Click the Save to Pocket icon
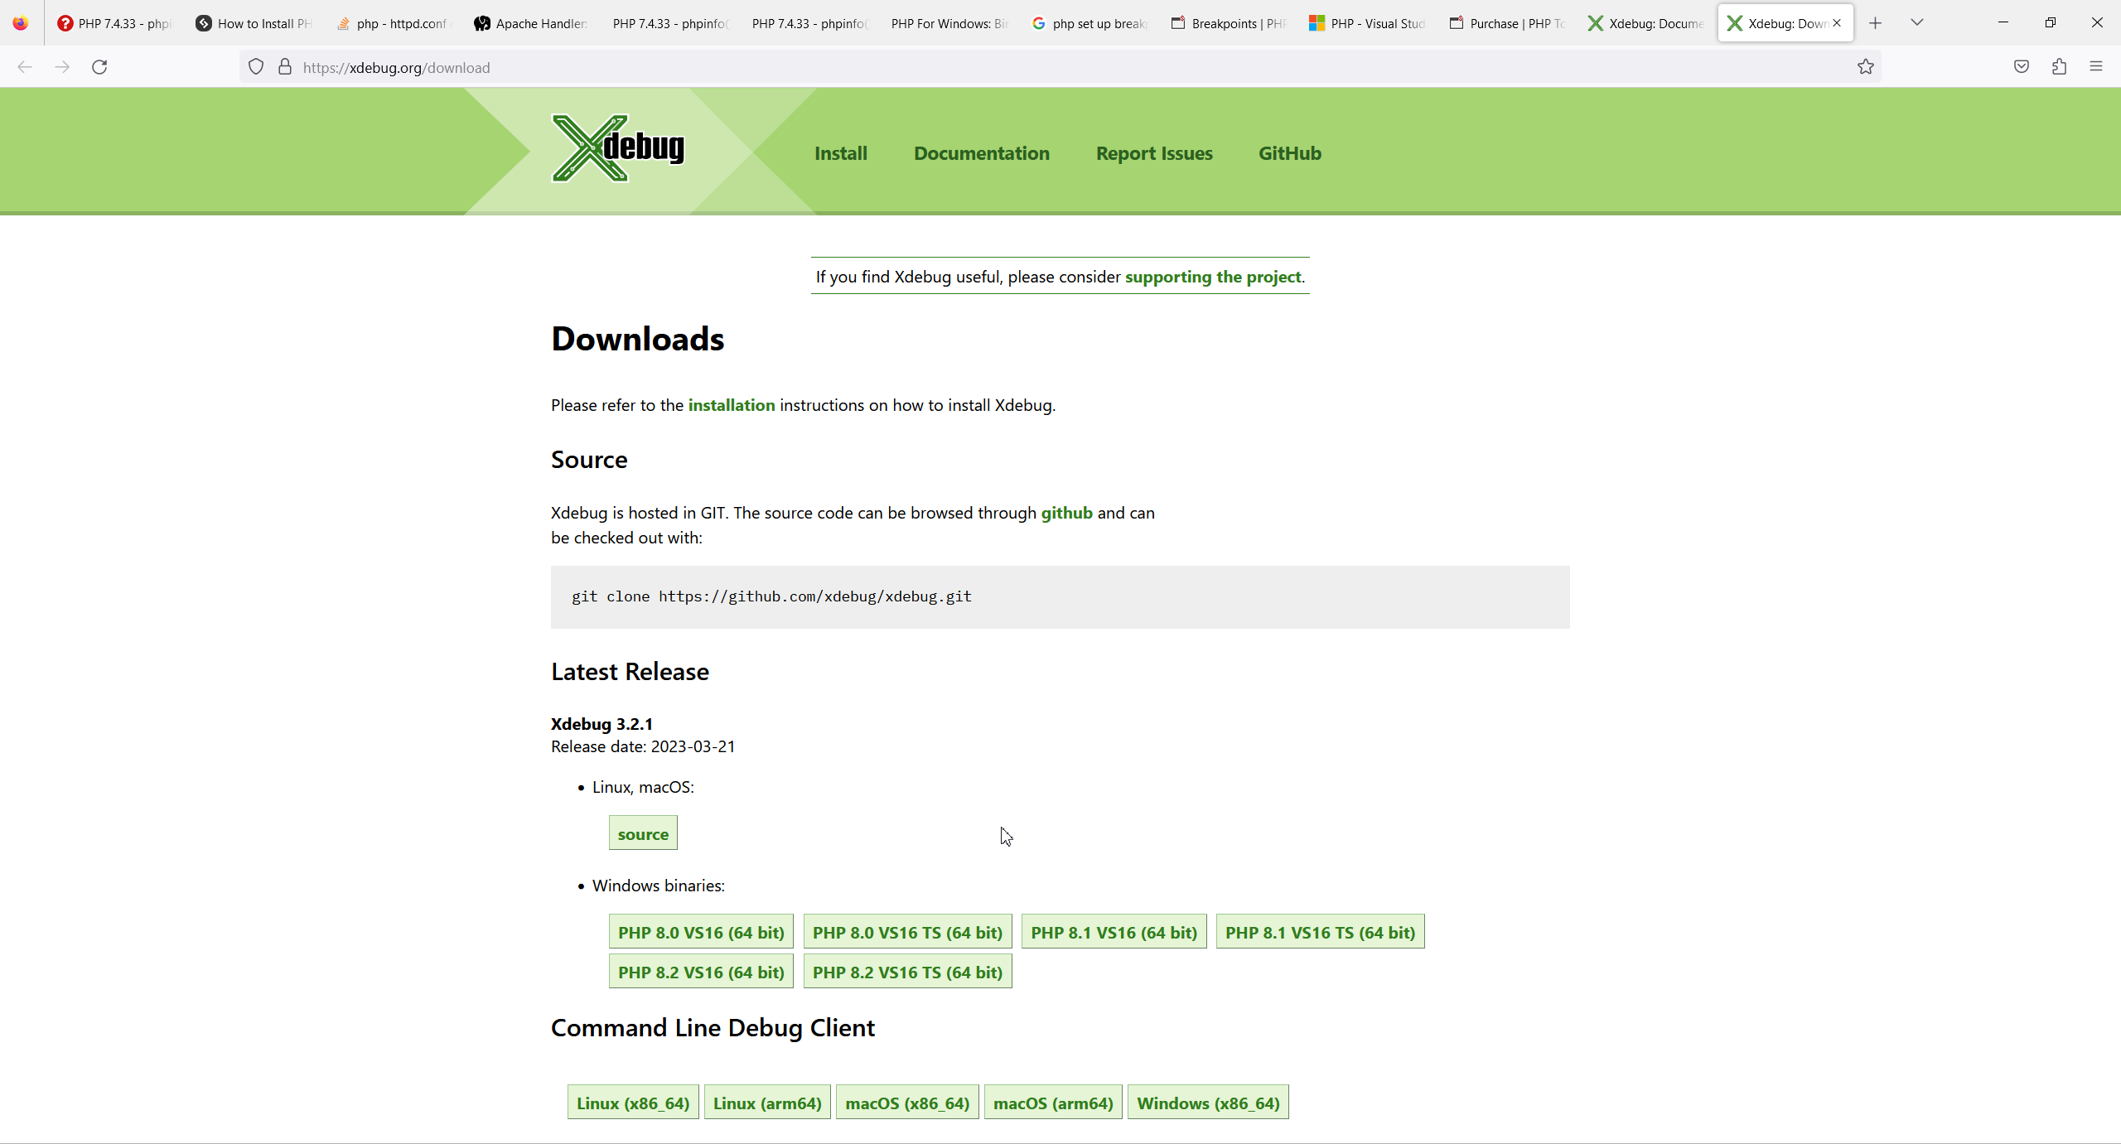 [x=2022, y=67]
